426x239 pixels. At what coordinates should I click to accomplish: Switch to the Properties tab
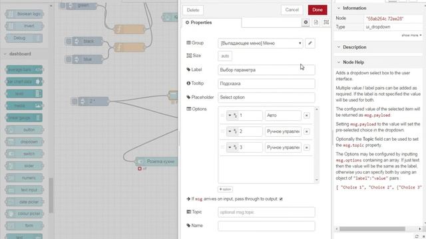(211, 23)
